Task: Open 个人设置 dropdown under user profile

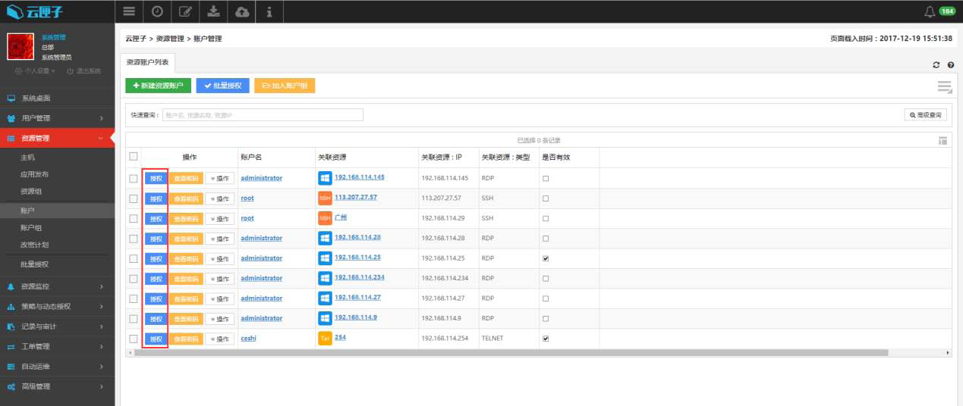Action: (x=36, y=70)
